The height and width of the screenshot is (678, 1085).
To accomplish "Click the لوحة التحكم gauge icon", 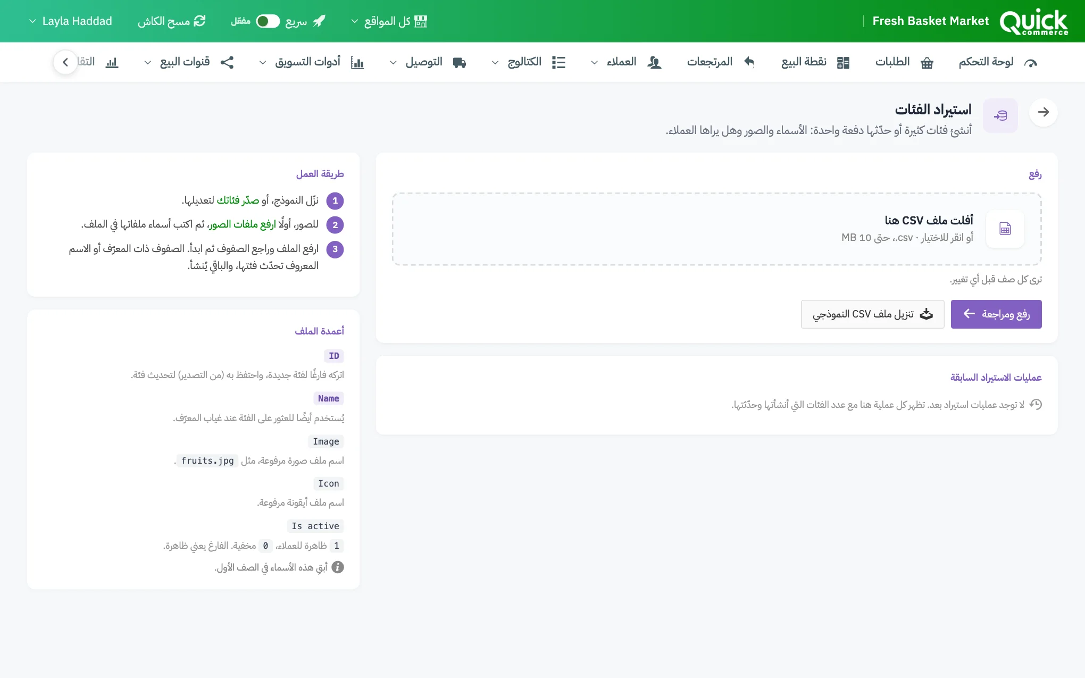I will tap(1031, 63).
